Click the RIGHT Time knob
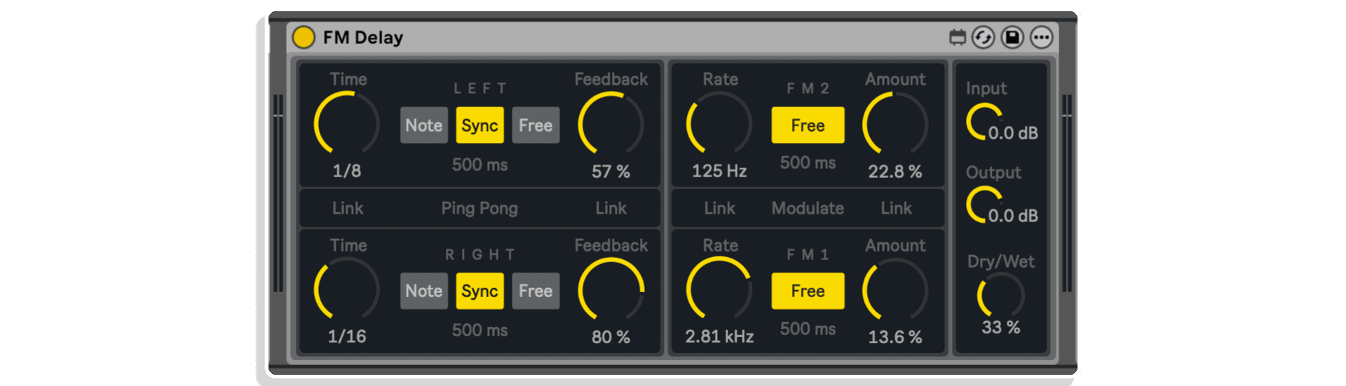1346x386 pixels. (347, 289)
